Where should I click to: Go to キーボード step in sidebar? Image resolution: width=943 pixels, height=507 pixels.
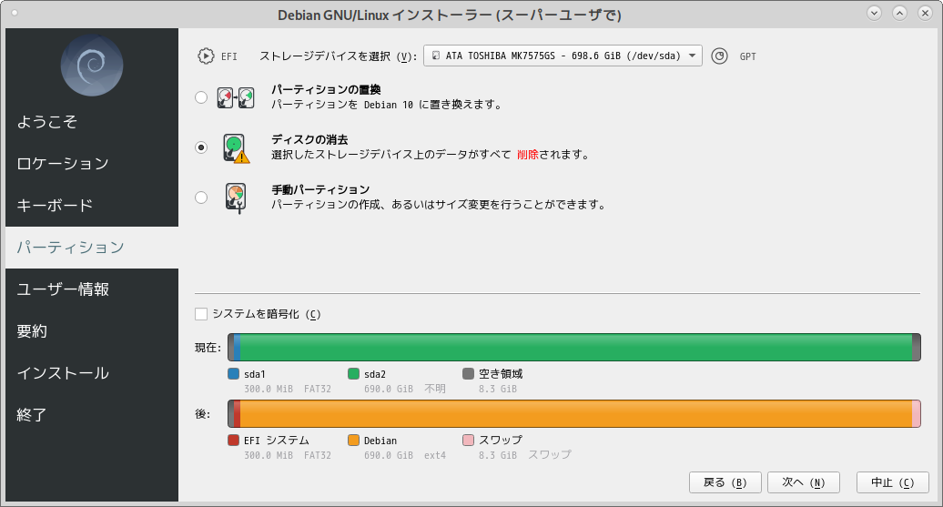[92, 206]
